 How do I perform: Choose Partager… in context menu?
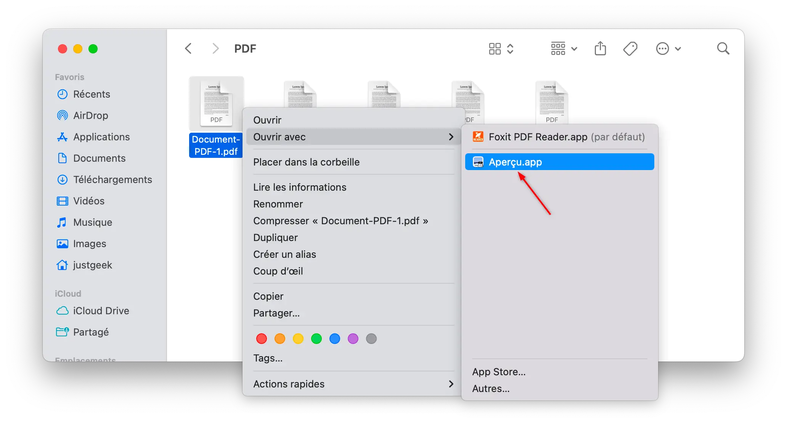pyautogui.click(x=353, y=313)
